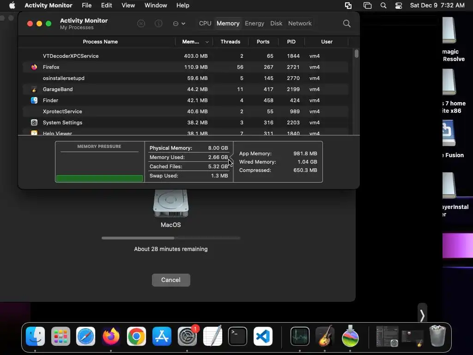Sort by the Threads column header
The width and height of the screenshot is (473, 355).
point(230,42)
